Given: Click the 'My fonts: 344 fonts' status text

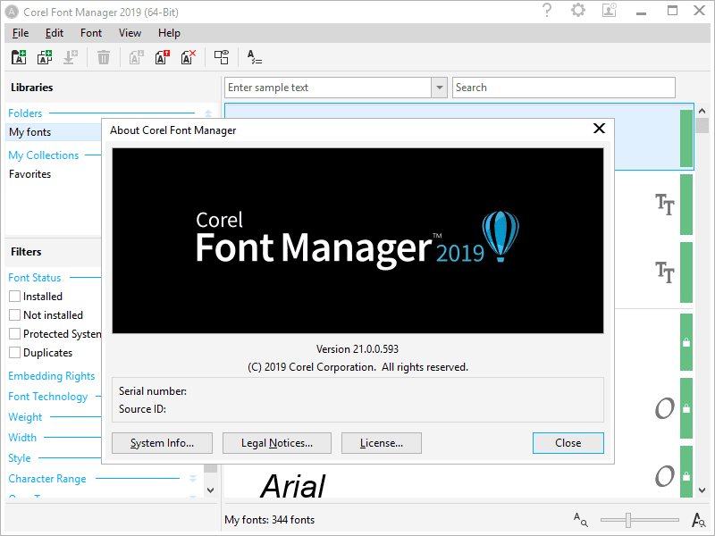Looking at the screenshot, I should coord(270,520).
